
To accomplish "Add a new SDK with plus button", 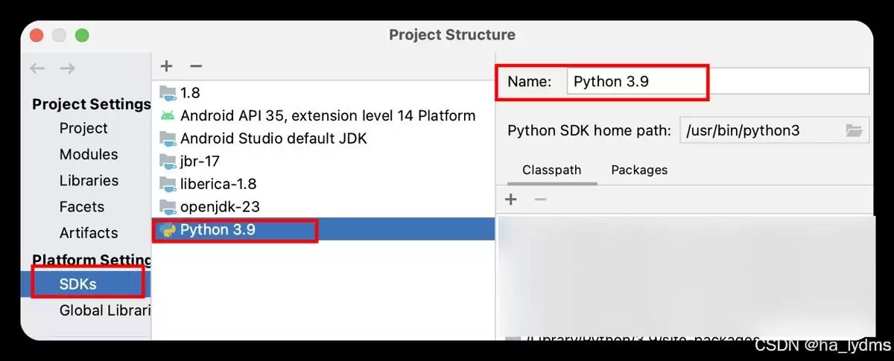I will pyautogui.click(x=167, y=66).
